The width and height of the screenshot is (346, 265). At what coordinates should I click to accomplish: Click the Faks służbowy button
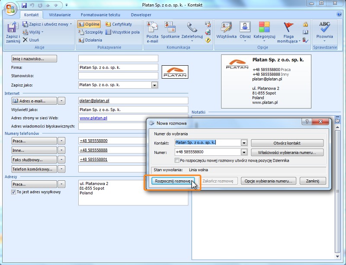click(x=34, y=160)
